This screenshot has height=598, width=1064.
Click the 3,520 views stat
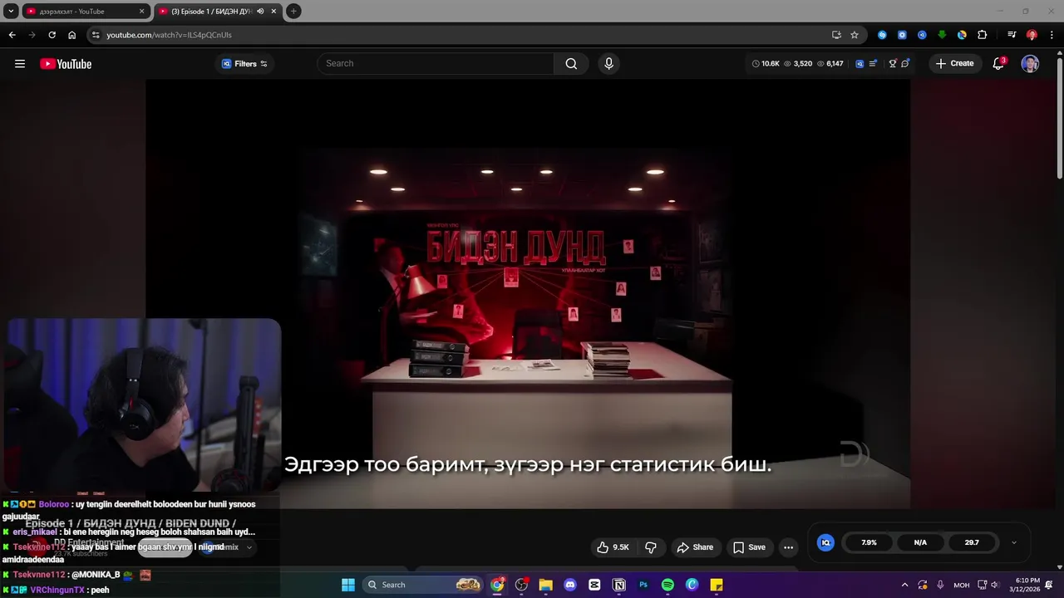(x=798, y=63)
